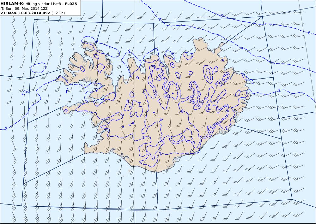Image resolution: width=316 pixels, height=224 pixels.
Task: Click the 'VT: Mán. 10.03.2014 09Z' valid time
Action: coord(25,13)
